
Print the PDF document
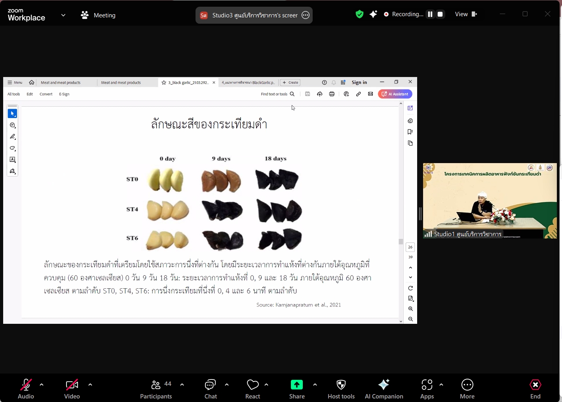[x=332, y=94]
